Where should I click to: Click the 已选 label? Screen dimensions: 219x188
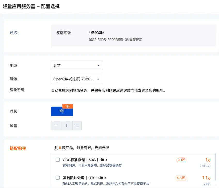[x=13, y=33]
